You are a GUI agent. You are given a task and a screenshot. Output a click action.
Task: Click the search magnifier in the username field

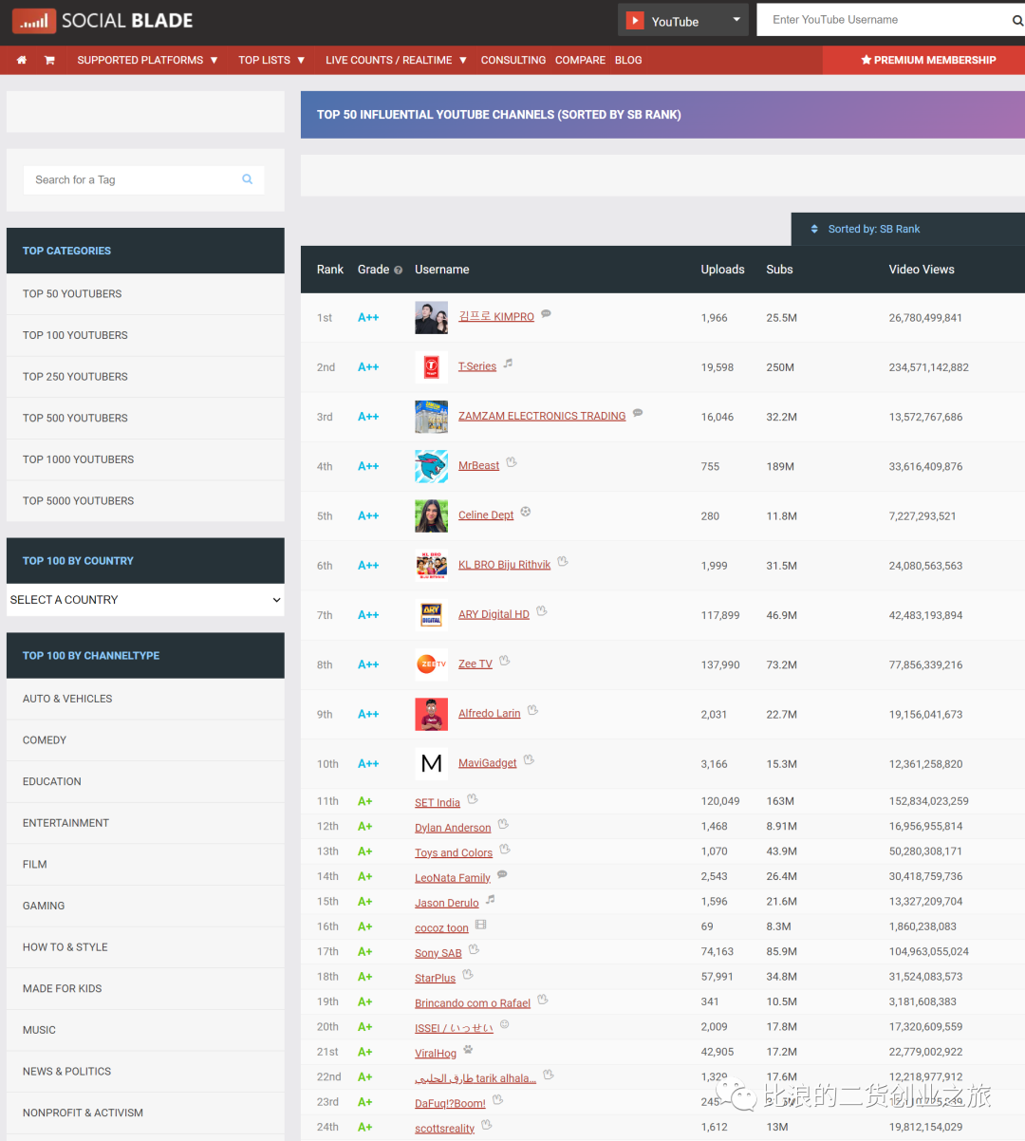pos(1017,20)
